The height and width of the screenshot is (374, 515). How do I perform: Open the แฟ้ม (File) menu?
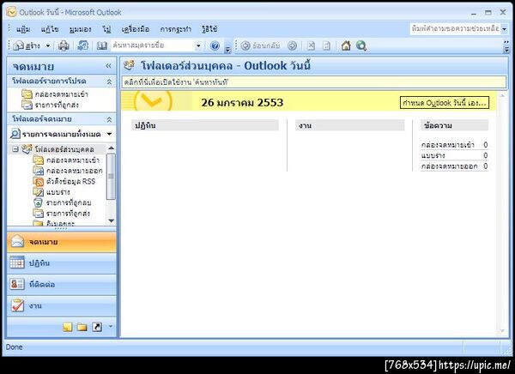coord(23,29)
